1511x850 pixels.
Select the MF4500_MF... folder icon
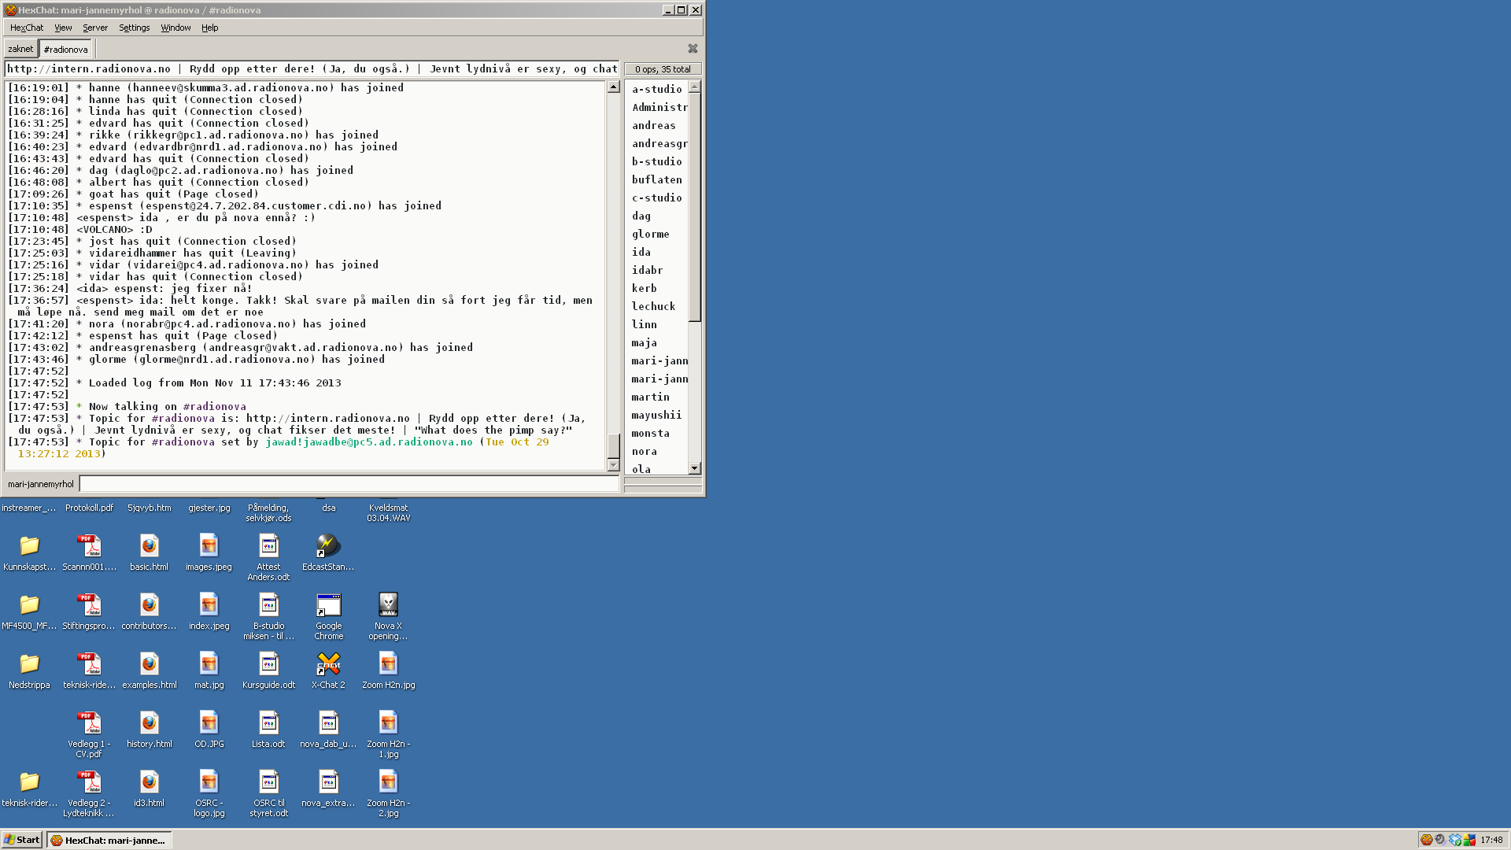pos(29,611)
